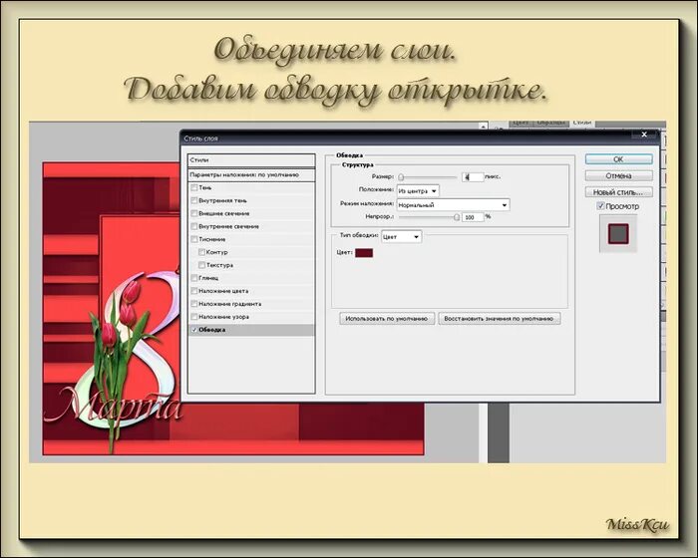
Task: Open the Режим наложения dropdown
Action: point(453,204)
